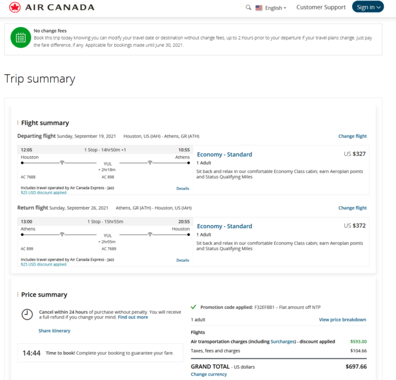Click the Change currency link

pos(209,374)
